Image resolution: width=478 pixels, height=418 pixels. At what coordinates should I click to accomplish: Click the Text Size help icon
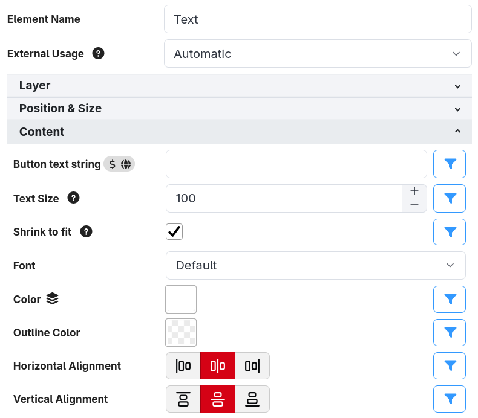[73, 198]
